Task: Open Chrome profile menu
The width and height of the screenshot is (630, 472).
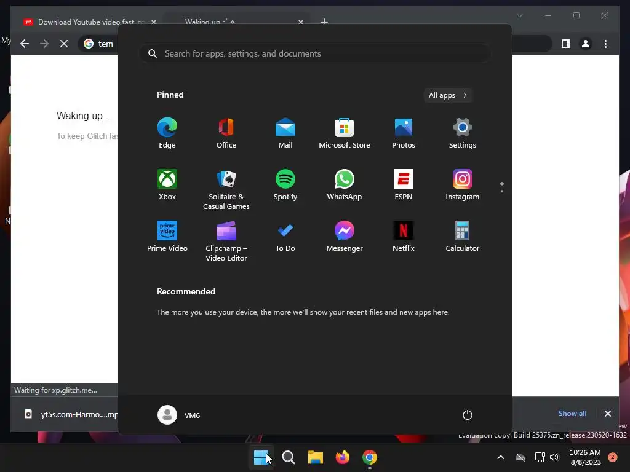Action: 586,44
